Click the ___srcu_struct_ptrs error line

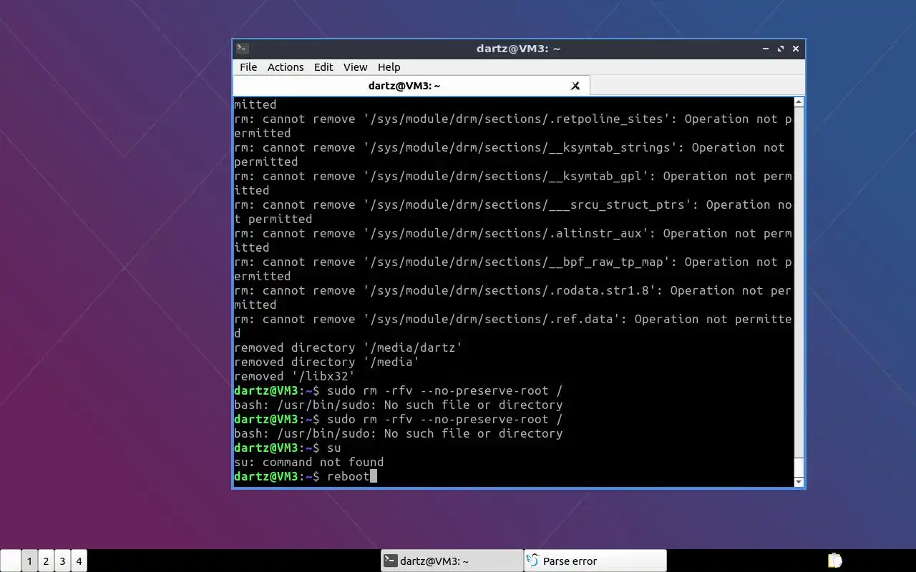pyautogui.click(x=512, y=212)
